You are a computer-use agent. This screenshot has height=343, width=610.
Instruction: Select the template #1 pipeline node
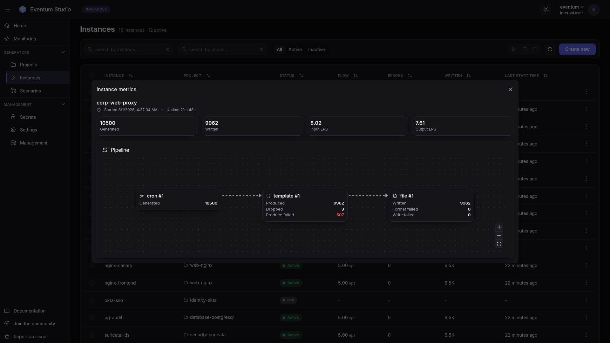305,205
